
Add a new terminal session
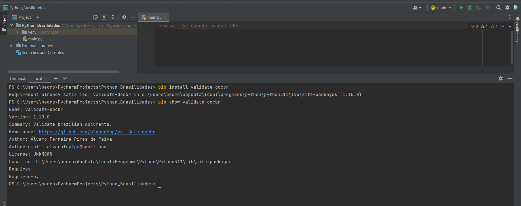56,78
